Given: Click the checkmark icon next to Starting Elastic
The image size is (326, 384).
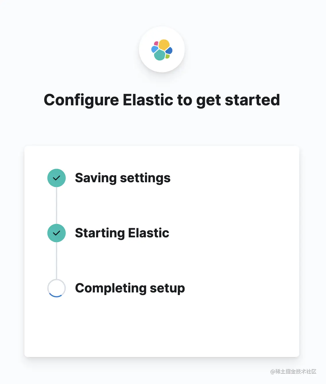Looking at the screenshot, I should pos(56,233).
